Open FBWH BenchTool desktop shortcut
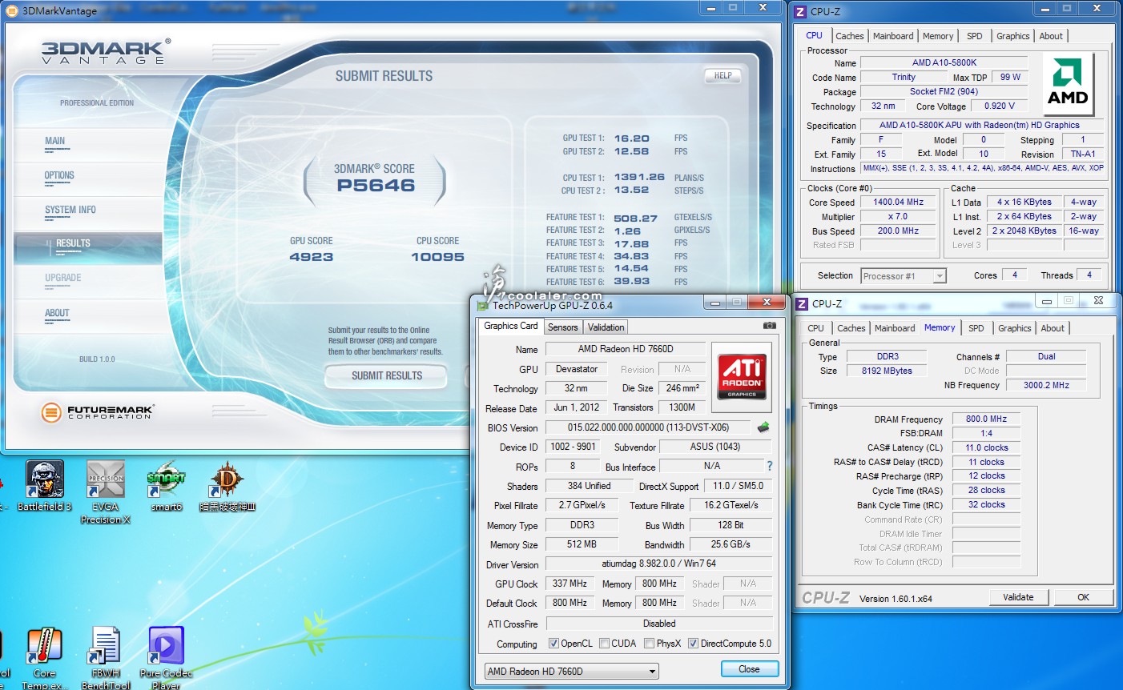 106,657
